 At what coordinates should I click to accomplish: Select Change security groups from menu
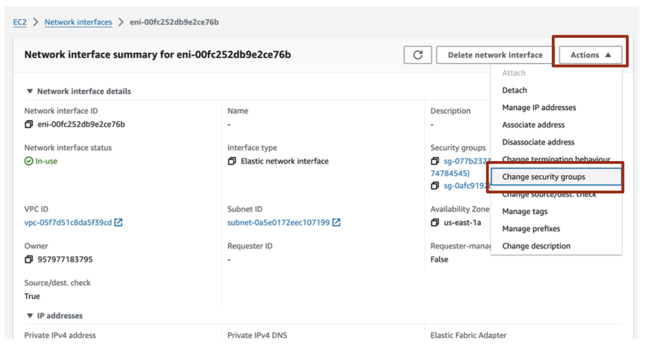click(543, 177)
